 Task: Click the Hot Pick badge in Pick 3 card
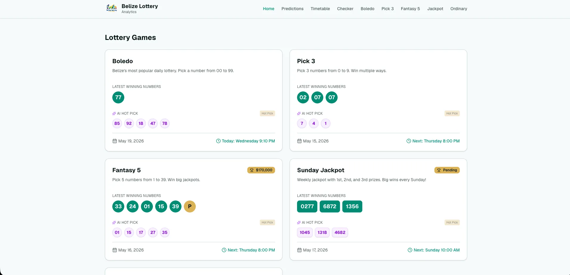[x=452, y=114]
